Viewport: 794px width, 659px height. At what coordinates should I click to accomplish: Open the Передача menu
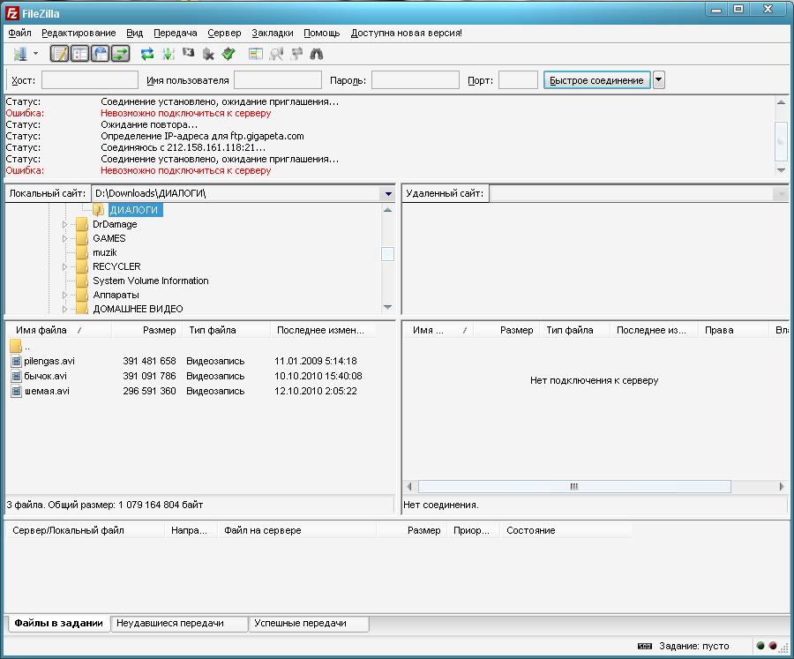[x=176, y=33]
